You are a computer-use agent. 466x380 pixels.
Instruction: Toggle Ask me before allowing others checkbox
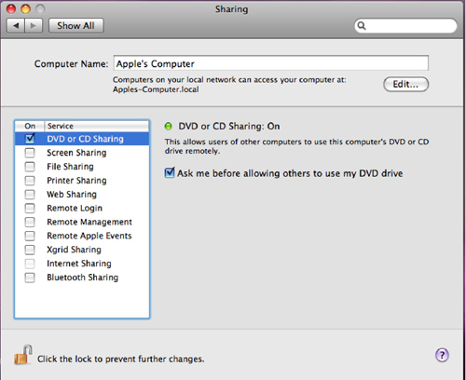170,172
